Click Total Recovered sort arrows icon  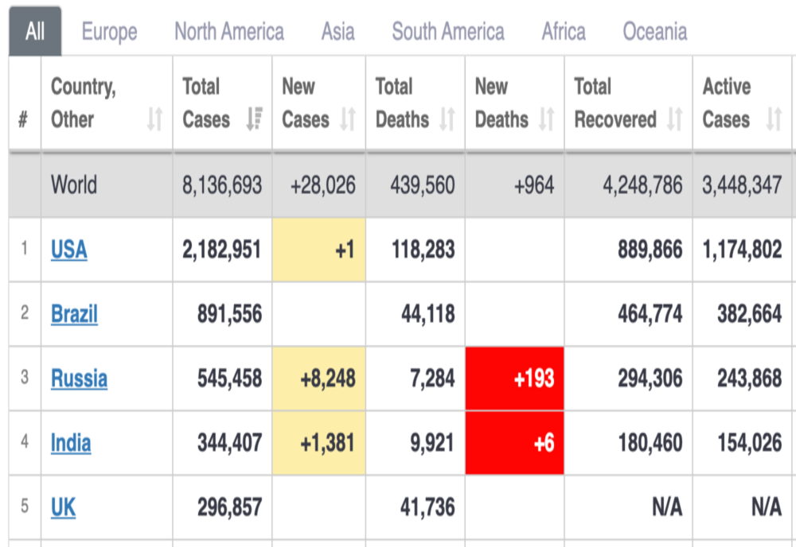[x=674, y=120]
